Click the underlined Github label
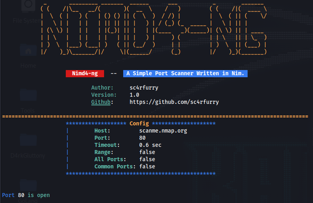313x203 pixels. point(101,102)
